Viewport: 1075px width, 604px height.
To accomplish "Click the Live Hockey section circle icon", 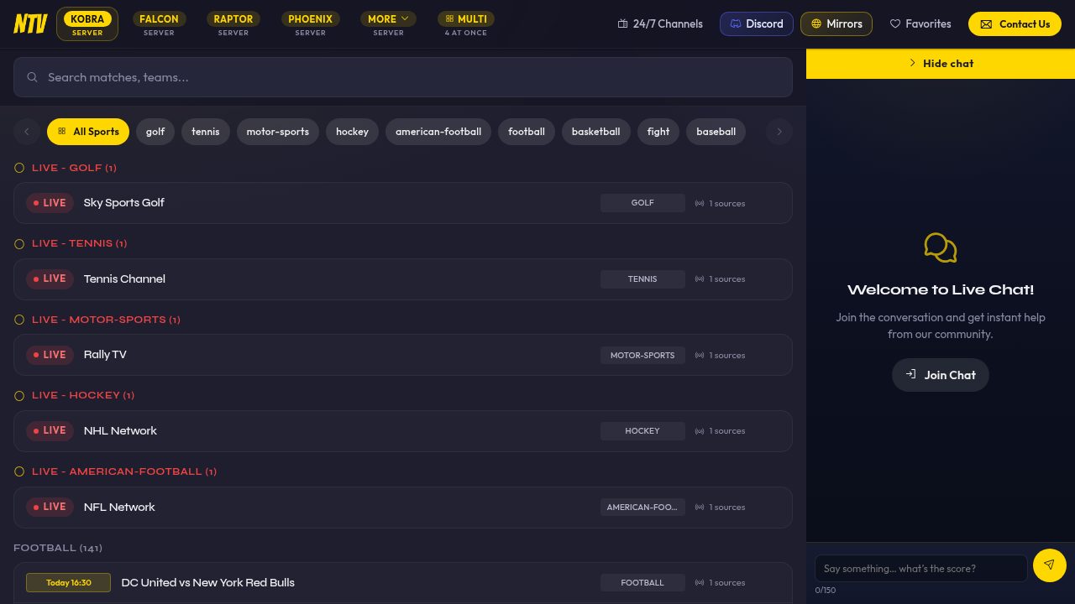I will click(19, 396).
